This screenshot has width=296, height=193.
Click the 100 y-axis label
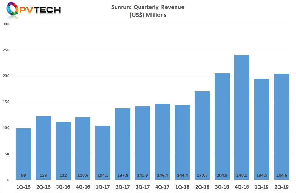[6, 128]
